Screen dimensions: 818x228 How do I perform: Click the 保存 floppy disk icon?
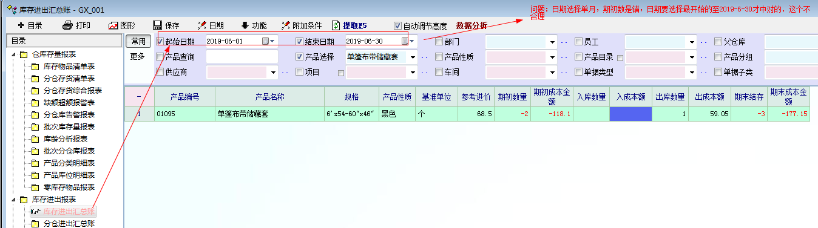[x=157, y=25]
